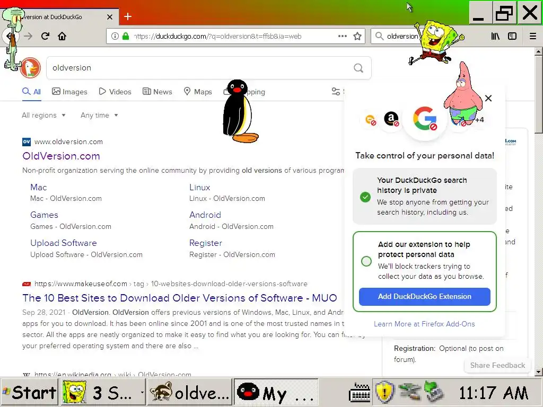Viewport: 543px width, 407px height.
Task: Open a new tab with plus button
Action: click(128, 16)
